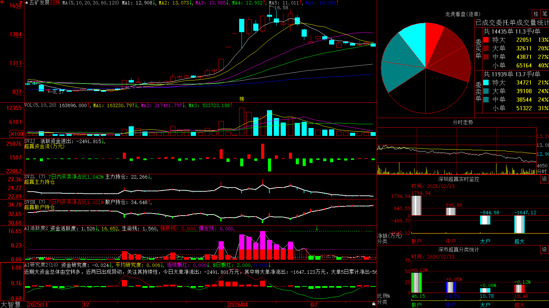Click the star icon before 五矿发展

coord(26,3)
